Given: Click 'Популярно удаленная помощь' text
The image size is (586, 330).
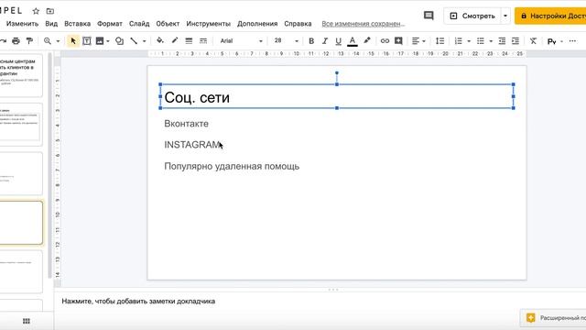Looking at the screenshot, I should 232,166.
